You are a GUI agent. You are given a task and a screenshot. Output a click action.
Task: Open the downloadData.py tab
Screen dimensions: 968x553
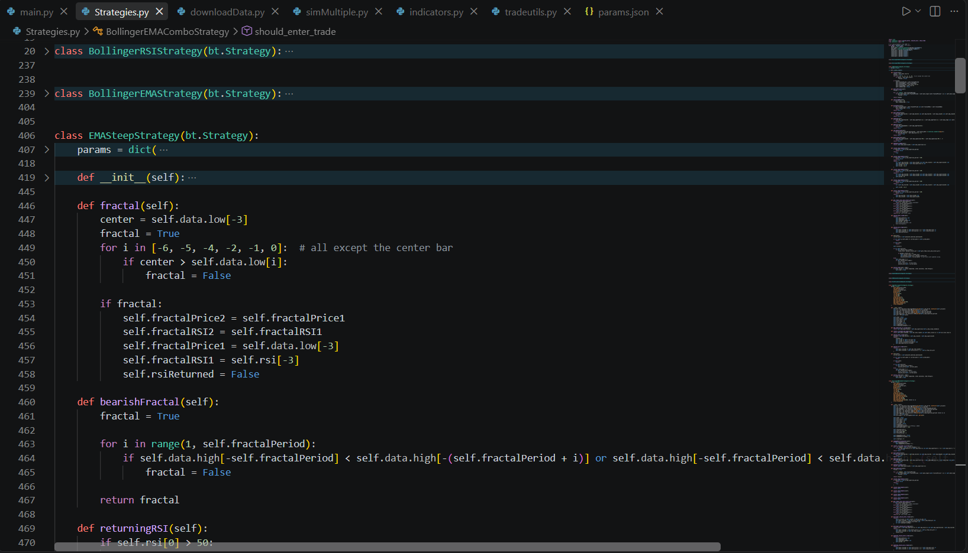point(227,12)
